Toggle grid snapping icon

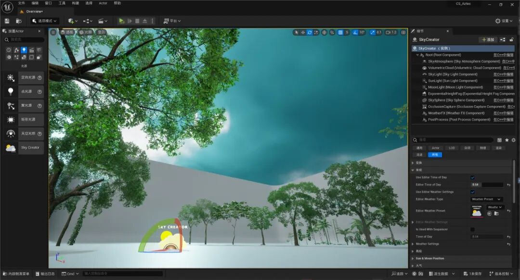tap(340, 32)
